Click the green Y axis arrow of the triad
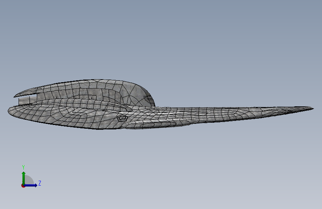The image size is (322, 209). [24, 178]
